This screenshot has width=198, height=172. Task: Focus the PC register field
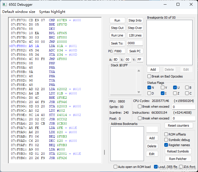(119, 51)
